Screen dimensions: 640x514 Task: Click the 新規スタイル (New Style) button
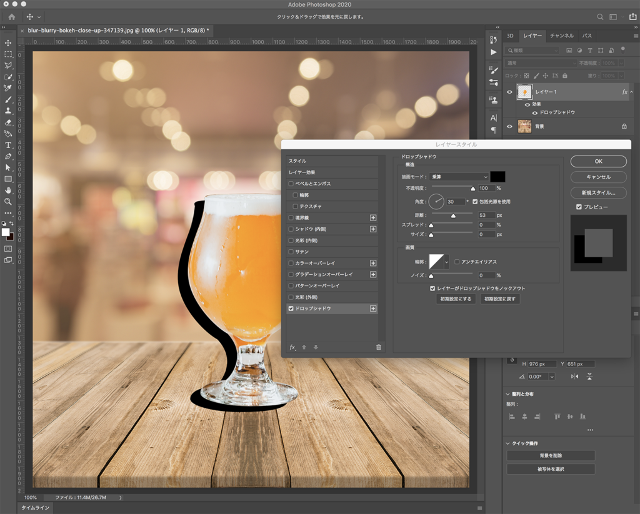(x=597, y=192)
